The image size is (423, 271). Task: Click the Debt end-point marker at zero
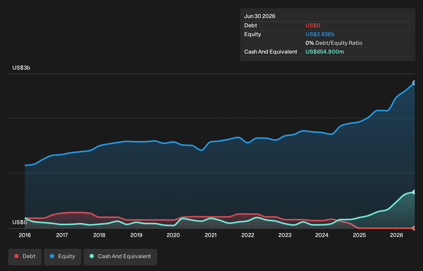coord(414,228)
